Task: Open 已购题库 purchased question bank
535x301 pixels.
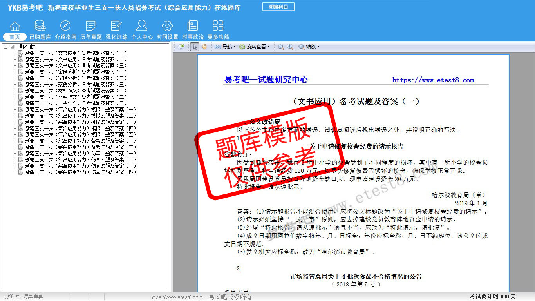Action: point(40,27)
